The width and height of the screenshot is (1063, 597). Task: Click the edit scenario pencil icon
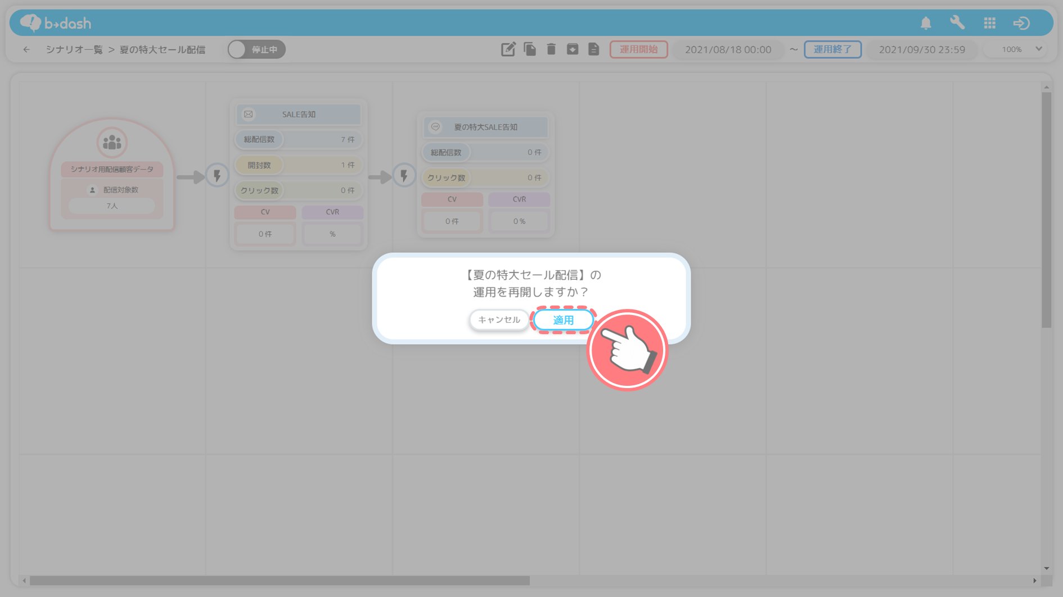508,49
